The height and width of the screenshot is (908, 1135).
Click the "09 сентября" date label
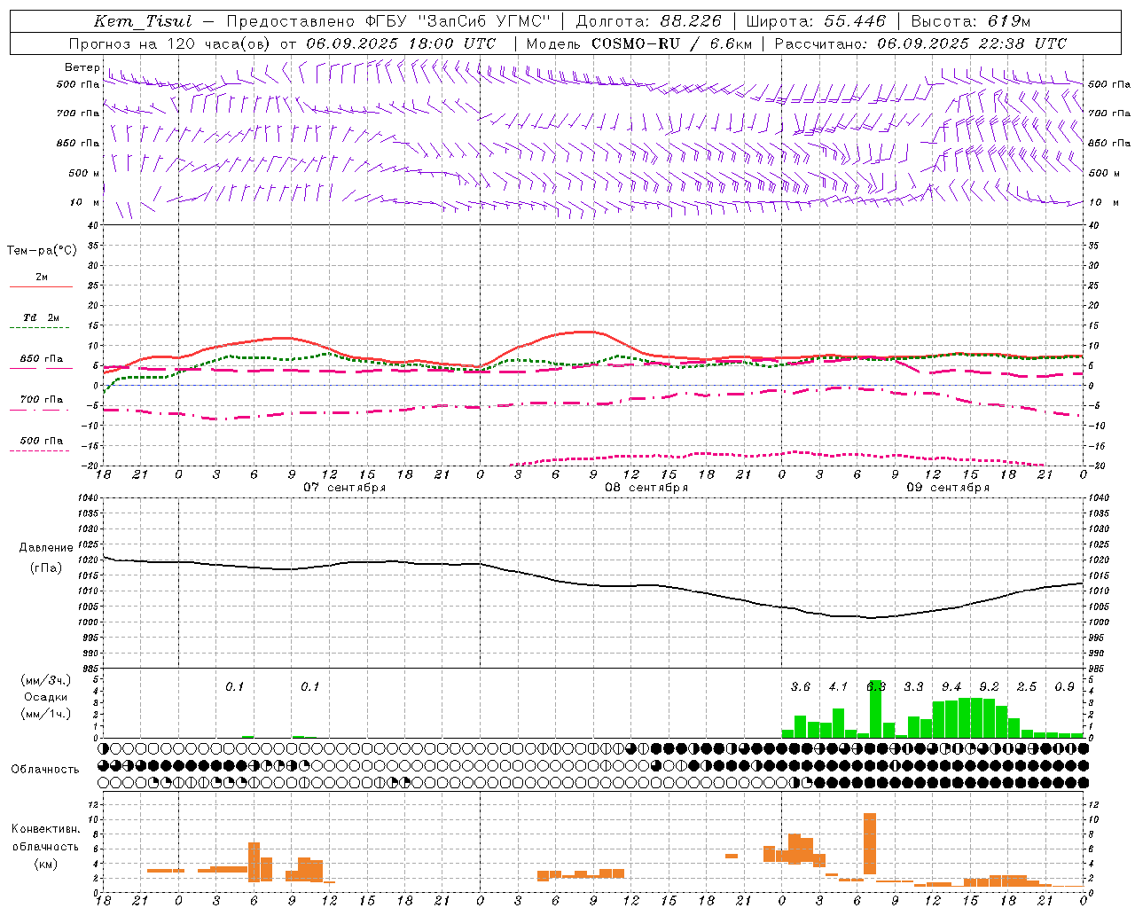click(948, 487)
